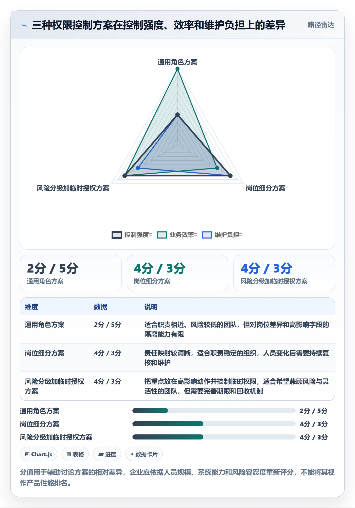Open the 4分 / 3分 岗位细分方案 card

pos(177,273)
